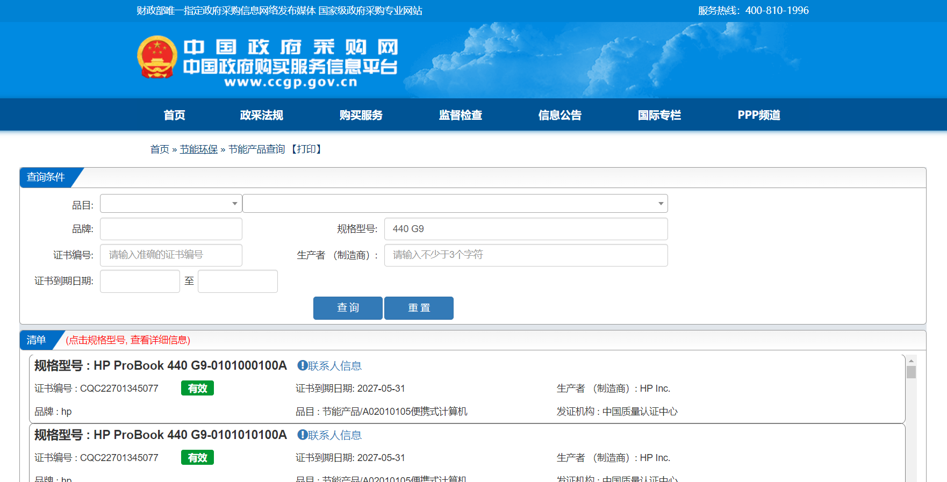
Task: Open 国际专栏 navigation item
Action: tap(659, 115)
